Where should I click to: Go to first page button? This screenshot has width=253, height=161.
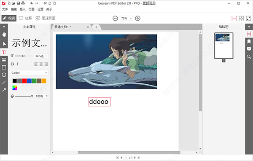(x=117, y=158)
